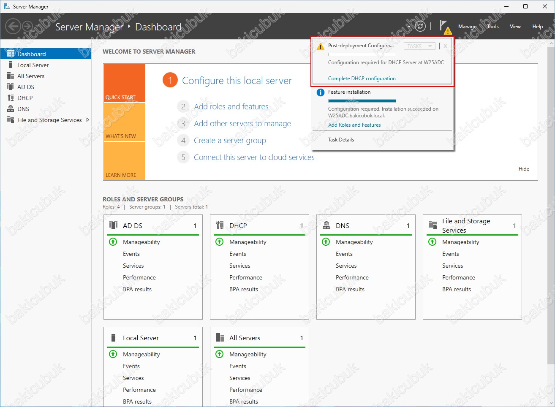Click the Feature installation progress bar

coord(362,101)
